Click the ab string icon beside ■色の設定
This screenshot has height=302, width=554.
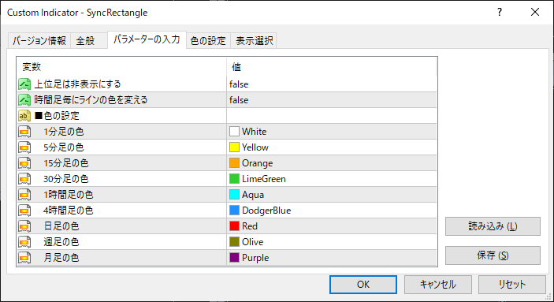pos(24,116)
